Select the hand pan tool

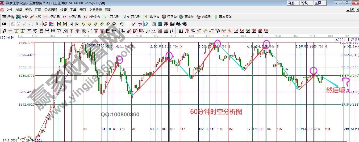click(122, 24)
